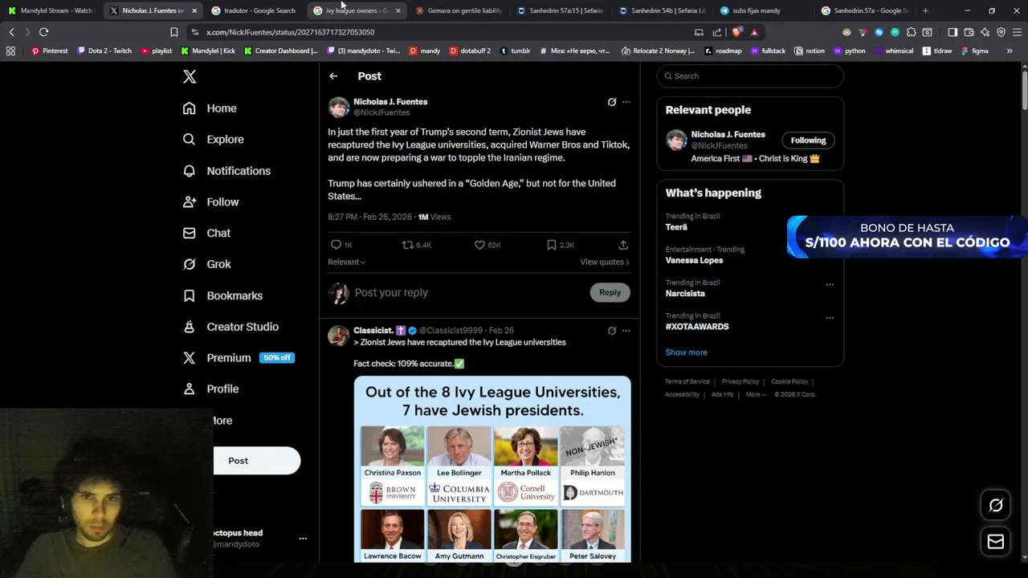Open Profile in the sidebar
Viewport: 1028px width, 578px height.
click(x=210, y=389)
